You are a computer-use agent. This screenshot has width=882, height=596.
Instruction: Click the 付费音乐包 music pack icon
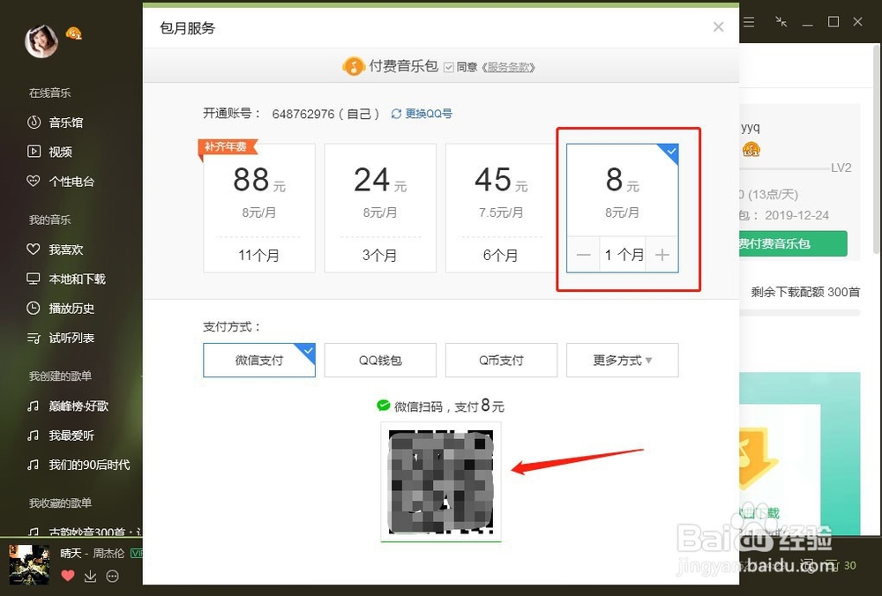pyautogui.click(x=354, y=66)
